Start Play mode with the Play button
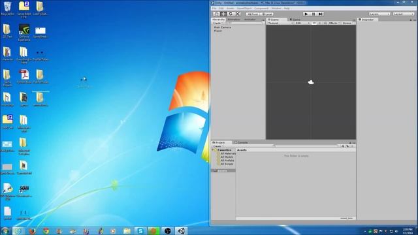Image resolution: width=418 pixels, height=235 pixels. tap(306, 14)
